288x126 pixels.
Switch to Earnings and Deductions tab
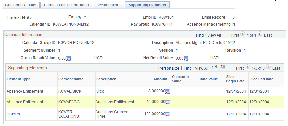point(66,5)
